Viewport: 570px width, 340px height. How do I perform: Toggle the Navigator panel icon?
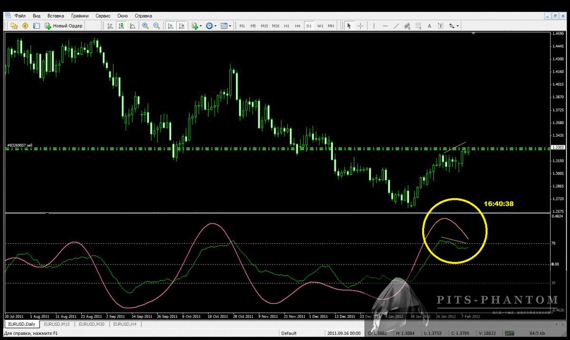pyautogui.click(x=36, y=26)
